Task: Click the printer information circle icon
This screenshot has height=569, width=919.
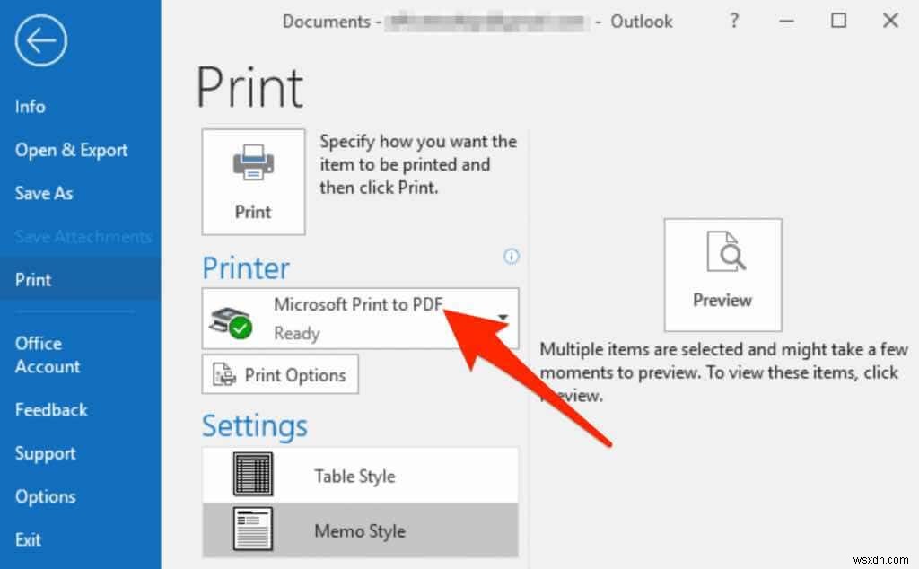Action: click(x=512, y=257)
